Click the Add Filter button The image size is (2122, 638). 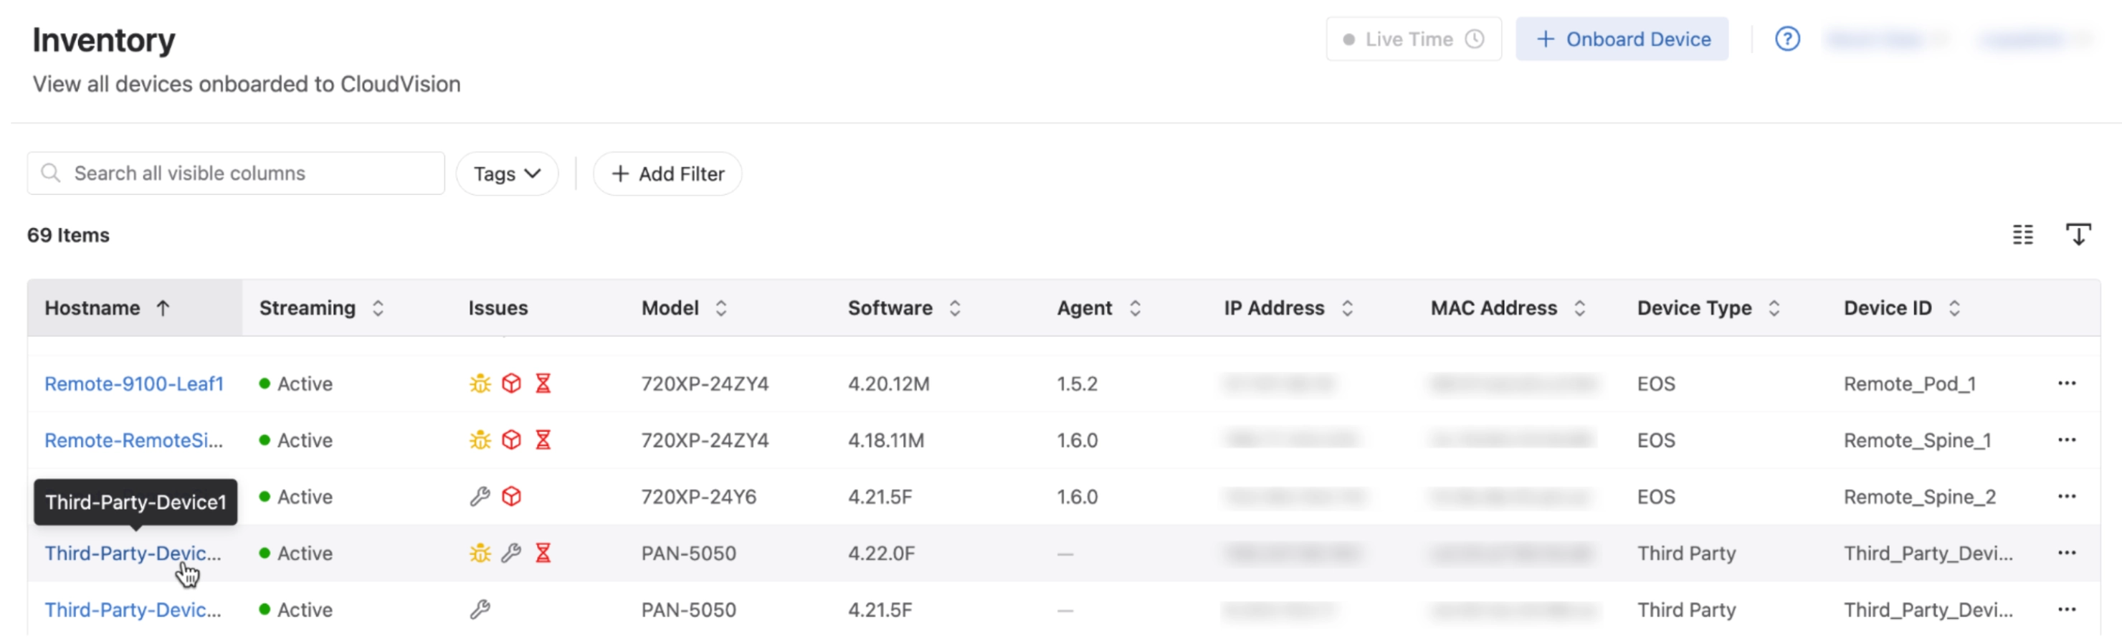(667, 173)
